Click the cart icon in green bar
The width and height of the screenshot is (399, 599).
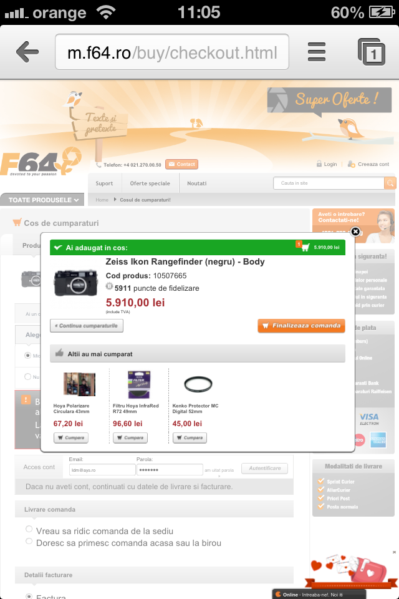(x=305, y=247)
